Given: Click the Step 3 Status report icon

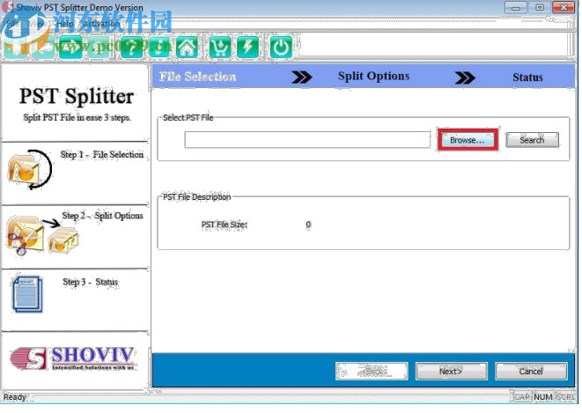Looking at the screenshot, I should coord(27,294).
